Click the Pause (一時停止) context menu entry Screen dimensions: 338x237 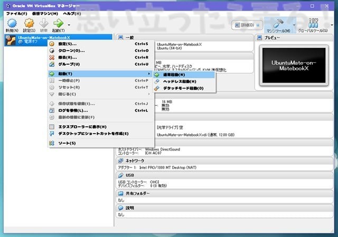tap(101, 81)
